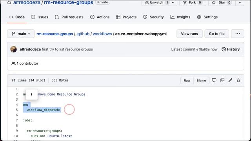The height and width of the screenshot is (141, 251).
Task: Open the Issues tab
Action: [x=40, y=17]
